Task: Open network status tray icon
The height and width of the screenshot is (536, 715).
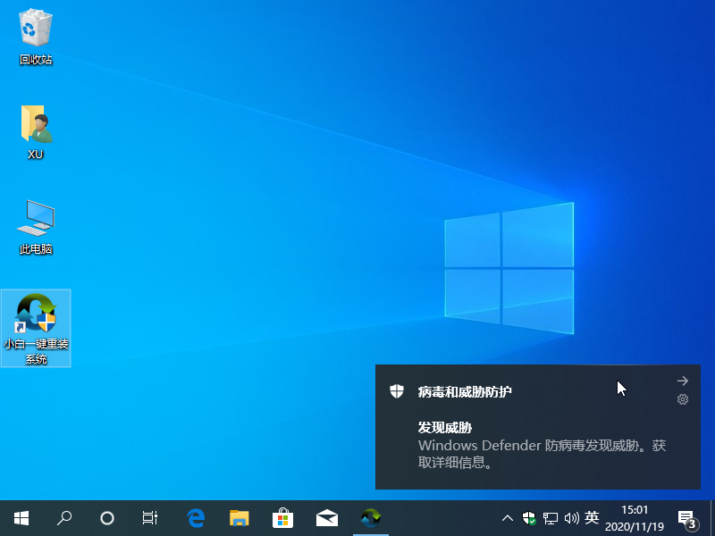Action: click(x=551, y=518)
